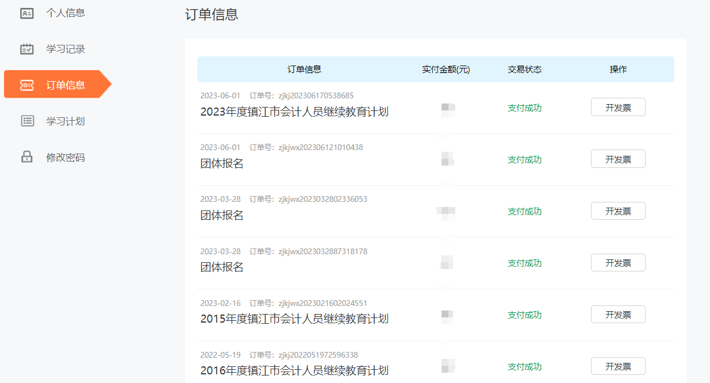
Task: Click 团体报名 of order zjkjwx202306121010438
Action: pos(222,163)
